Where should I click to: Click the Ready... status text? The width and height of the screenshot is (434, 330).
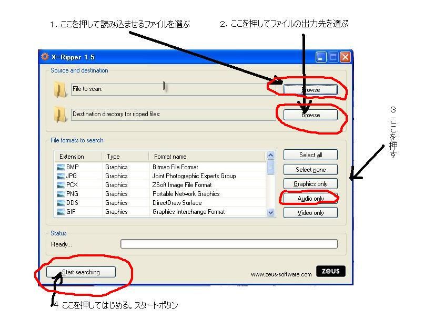(x=62, y=244)
